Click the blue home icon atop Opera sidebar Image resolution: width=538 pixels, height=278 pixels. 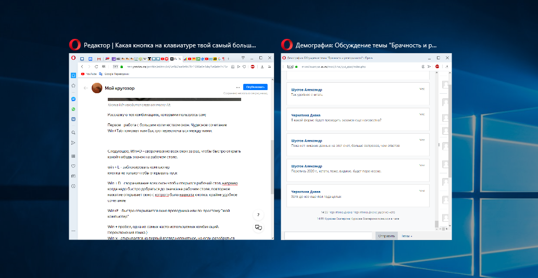tap(73, 75)
